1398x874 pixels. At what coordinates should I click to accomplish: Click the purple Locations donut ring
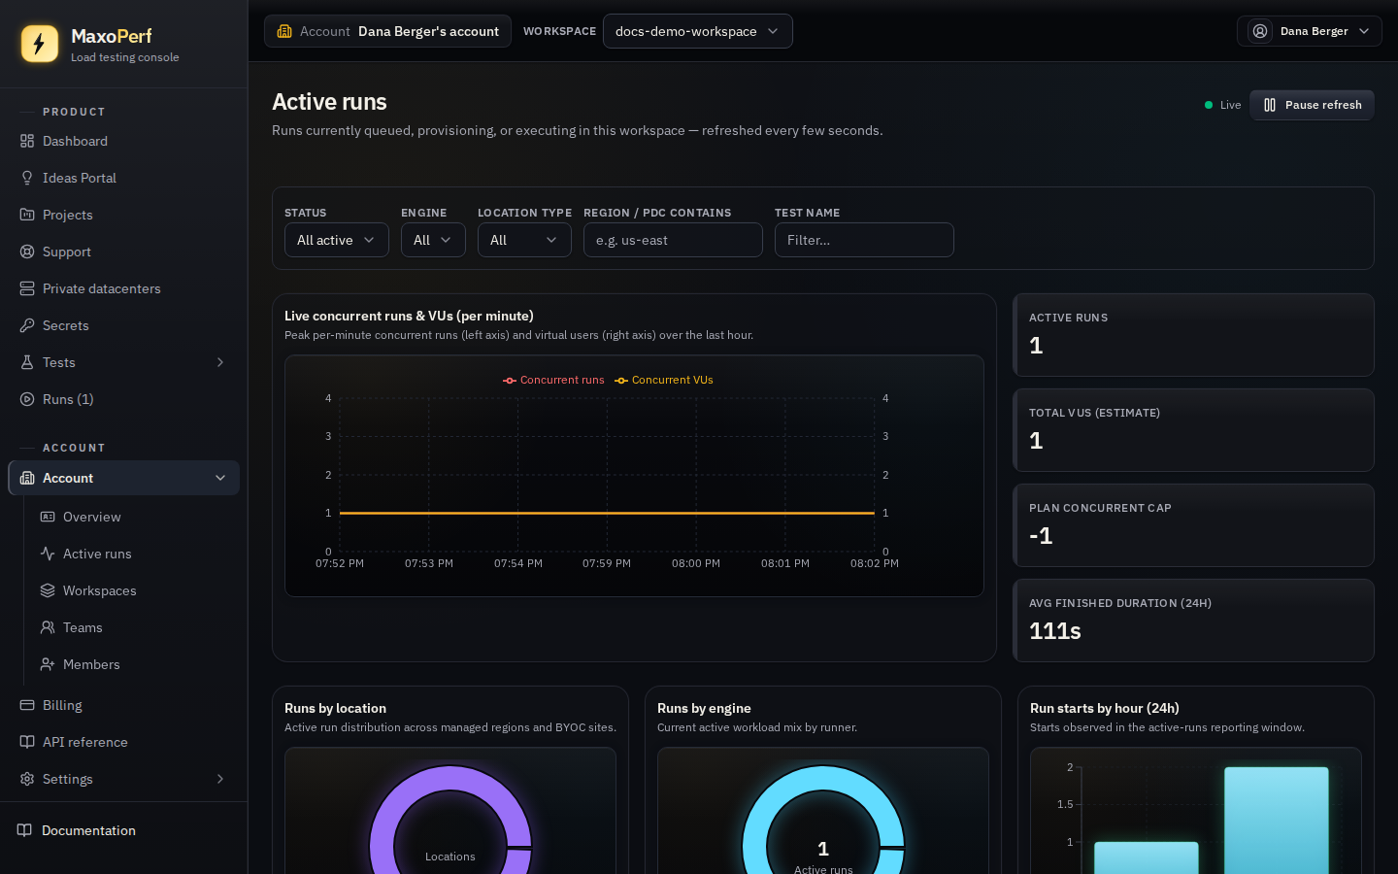[x=450, y=779]
